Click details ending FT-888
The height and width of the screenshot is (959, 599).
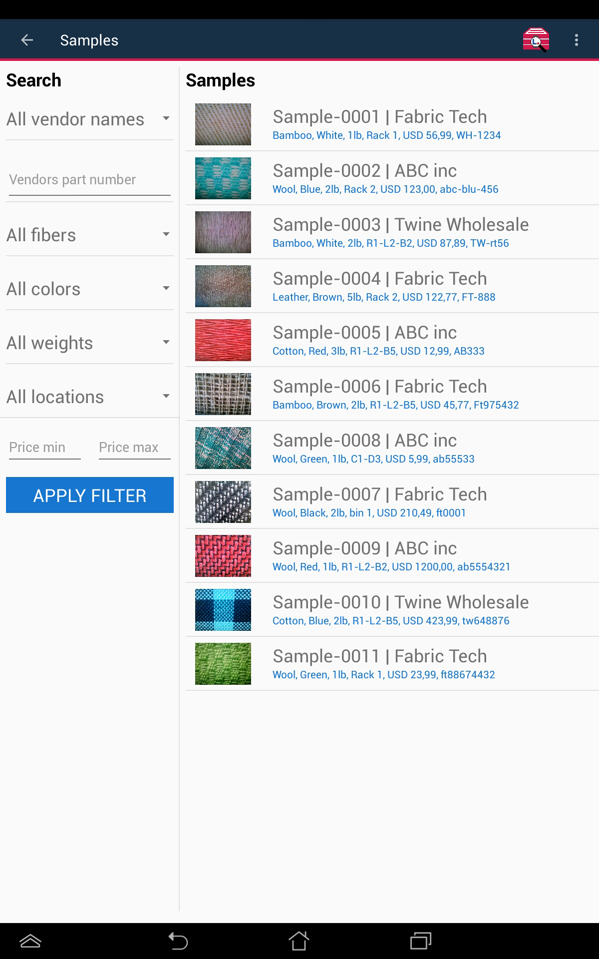click(384, 297)
